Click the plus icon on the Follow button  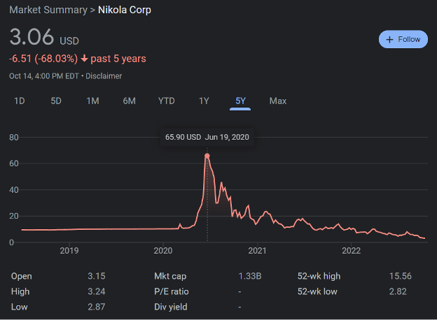(x=389, y=40)
